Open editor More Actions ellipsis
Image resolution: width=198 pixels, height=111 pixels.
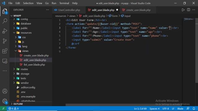pos(194,10)
